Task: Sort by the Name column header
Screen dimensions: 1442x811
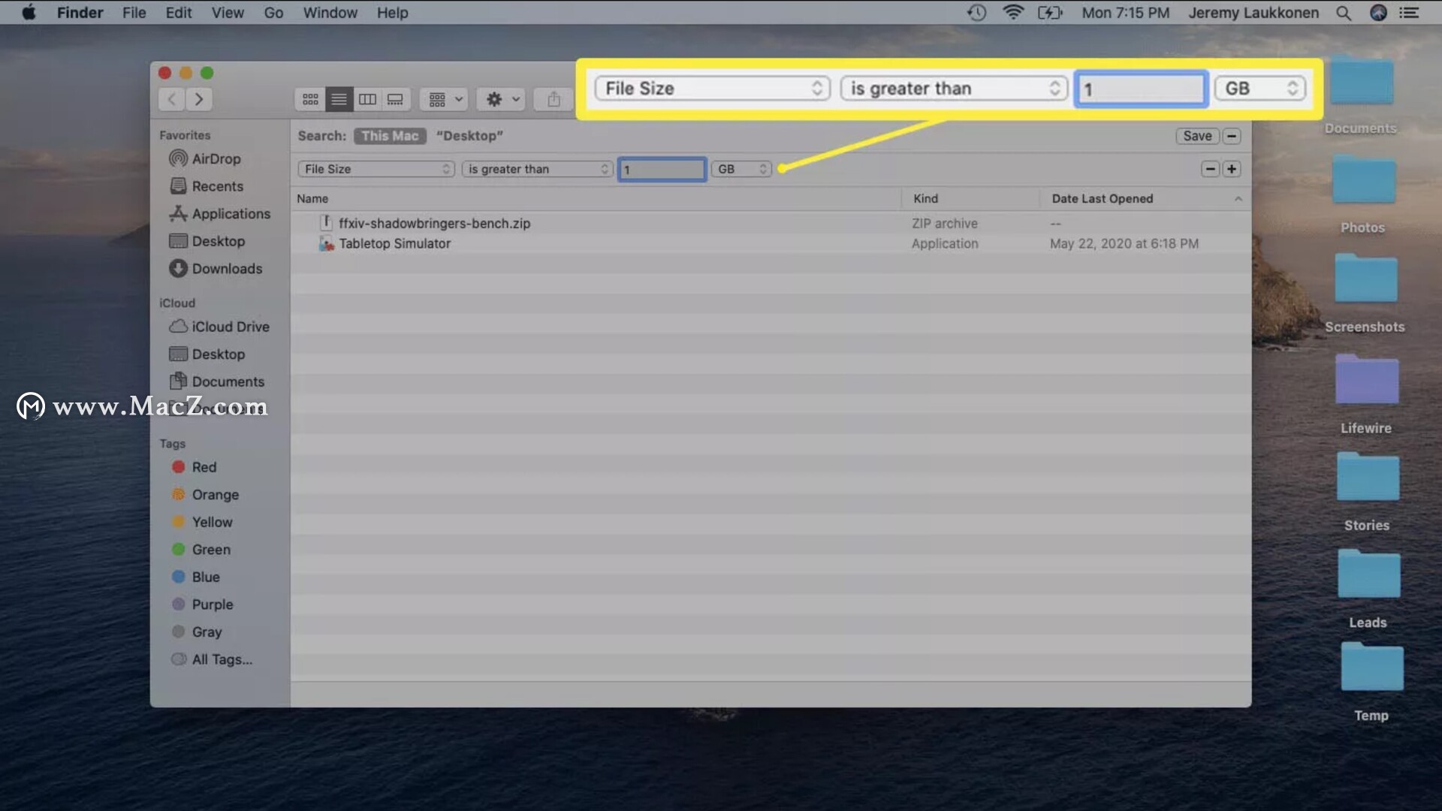Action: click(x=596, y=198)
